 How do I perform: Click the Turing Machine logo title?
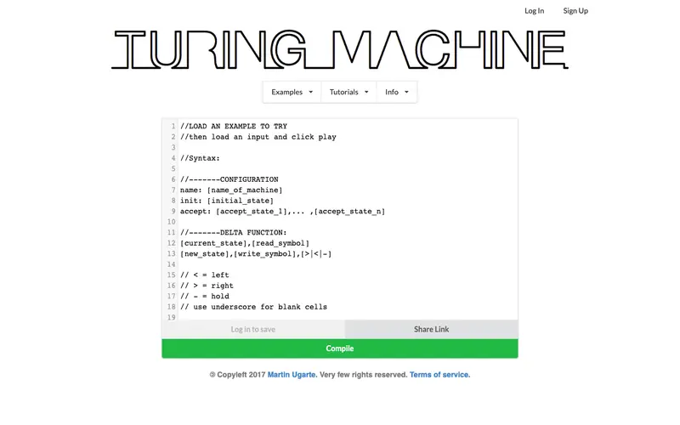[x=339, y=49]
